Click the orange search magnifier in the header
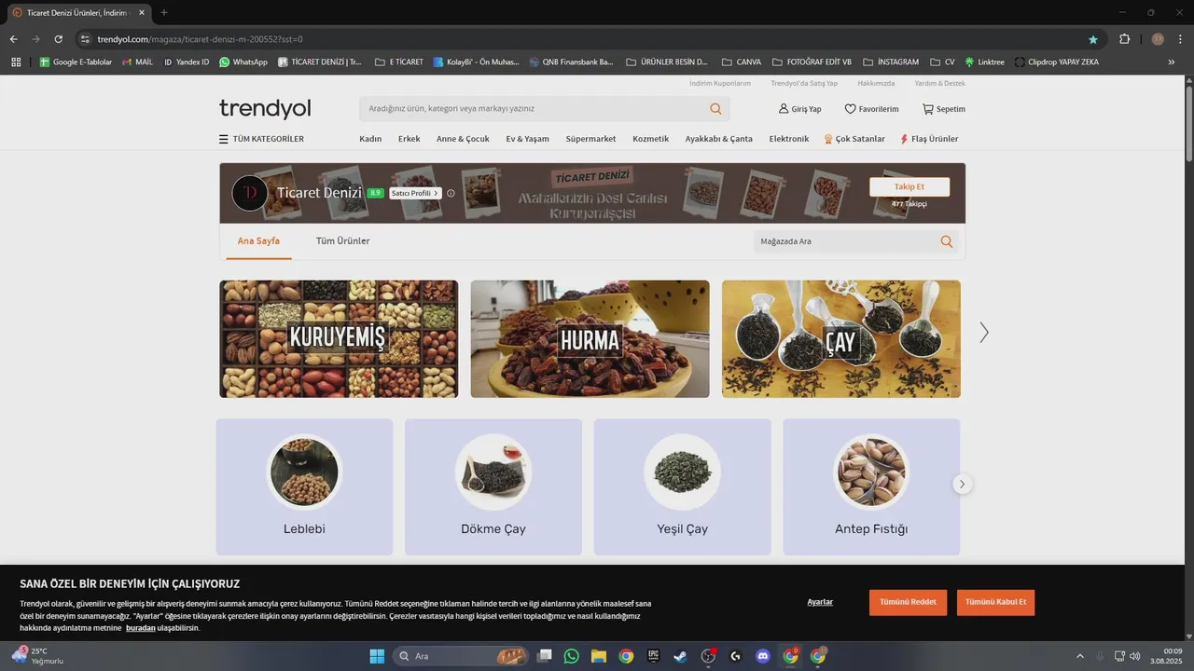The image size is (1194, 671). (x=715, y=109)
